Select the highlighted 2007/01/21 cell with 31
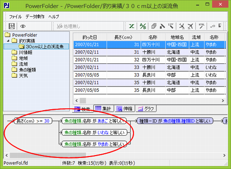The width and height of the screenshot is (231, 169). coord(90,44)
